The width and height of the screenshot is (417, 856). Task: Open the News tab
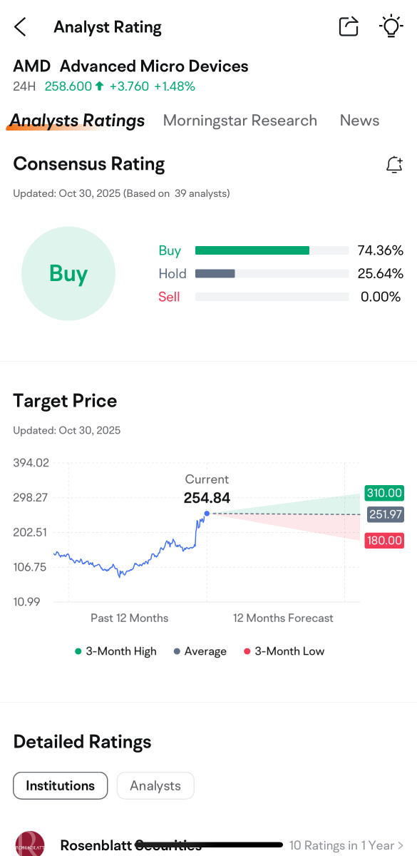359,121
